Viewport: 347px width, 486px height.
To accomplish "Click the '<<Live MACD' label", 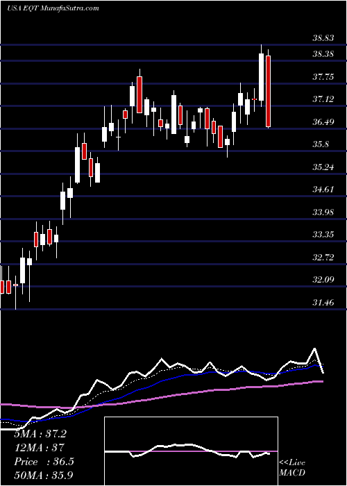I will click(x=292, y=468).
